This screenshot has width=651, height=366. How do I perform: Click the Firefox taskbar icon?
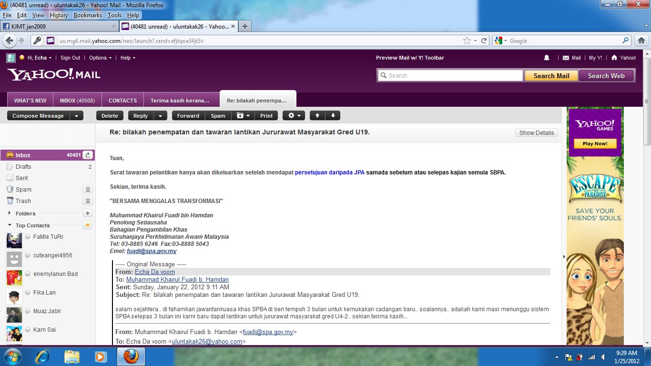[131, 356]
